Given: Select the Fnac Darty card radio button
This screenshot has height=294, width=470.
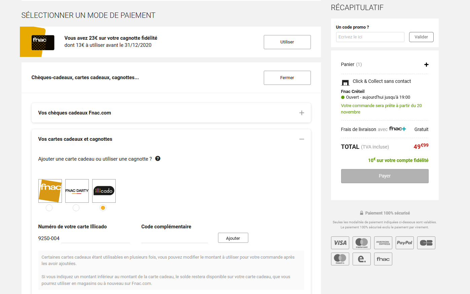Looking at the screenshot, I should [x=76, y=208].
